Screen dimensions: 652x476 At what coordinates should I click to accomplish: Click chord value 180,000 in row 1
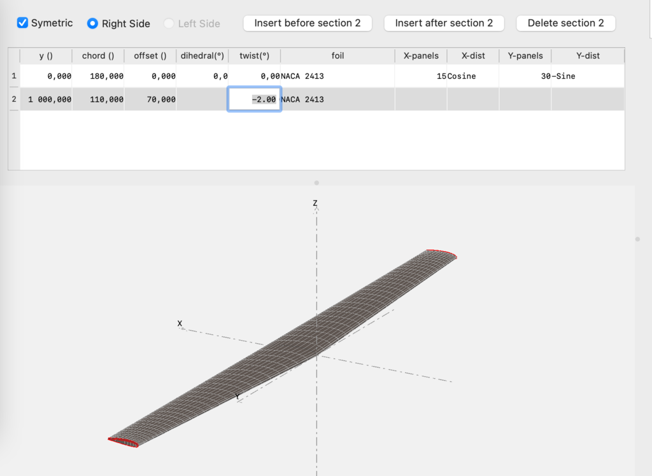[x=98, y=76]
